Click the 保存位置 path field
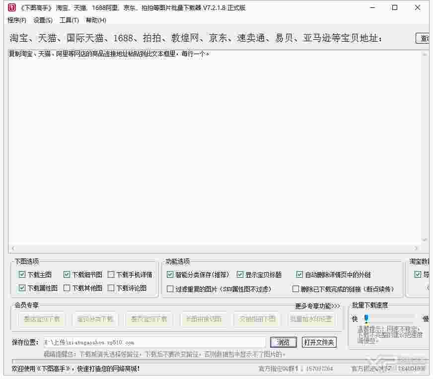The image size is (433, 379). (x=154, y=343)
